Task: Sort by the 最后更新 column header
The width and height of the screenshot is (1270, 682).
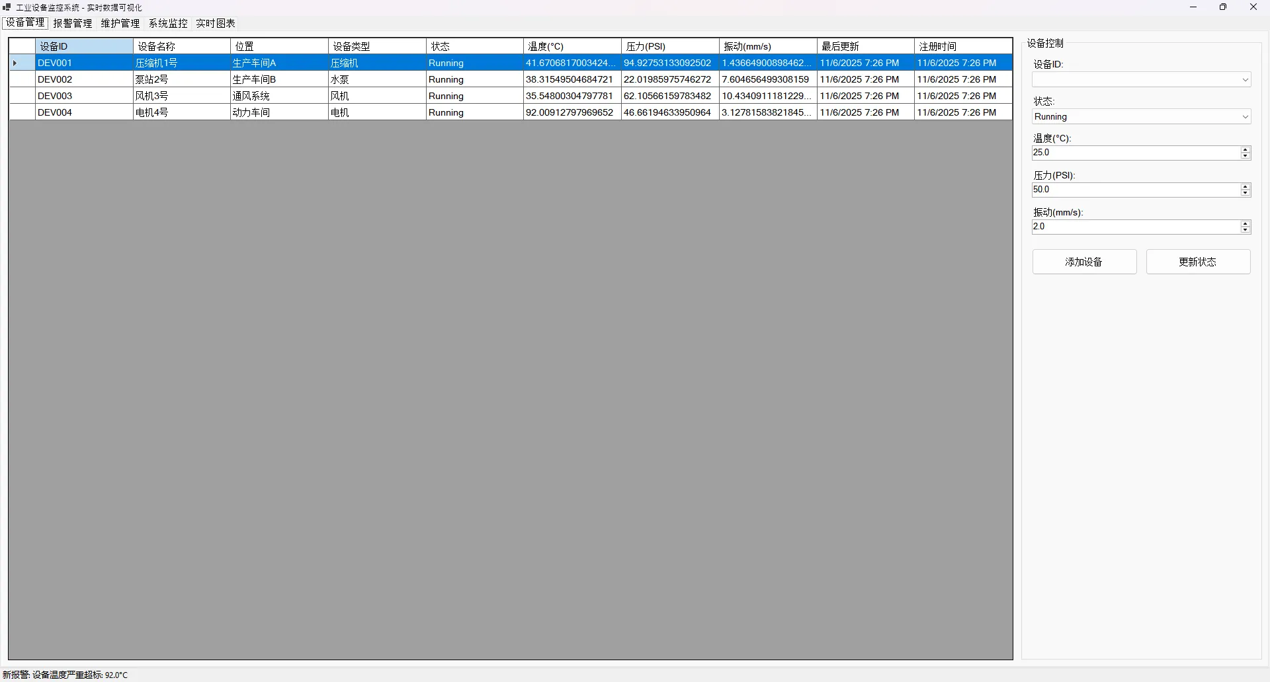Action: pyautogui.click(x=866, y=46)
